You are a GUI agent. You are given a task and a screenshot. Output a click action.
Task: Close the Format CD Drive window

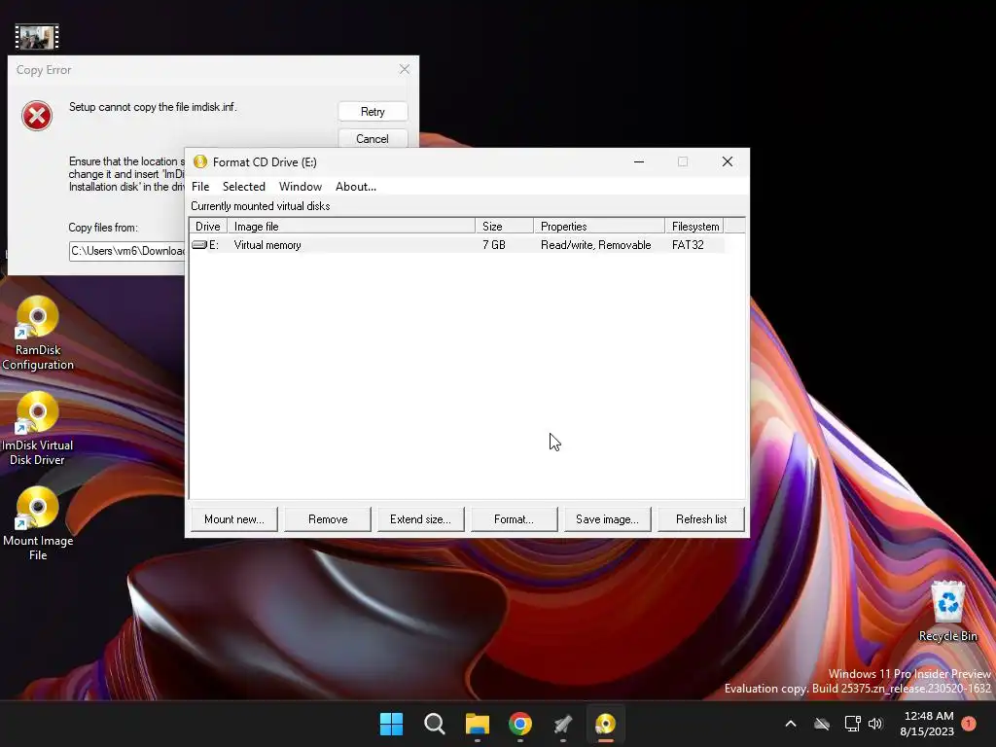tap(728, 162)
